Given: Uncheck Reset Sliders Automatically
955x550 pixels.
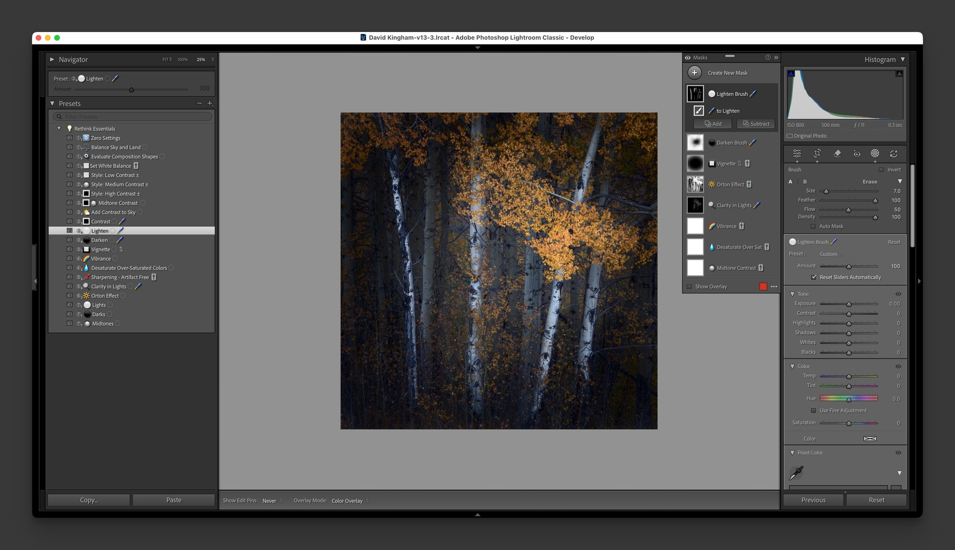Looking at the screenshot, I should pyautogui.click(x=814, y=277).
